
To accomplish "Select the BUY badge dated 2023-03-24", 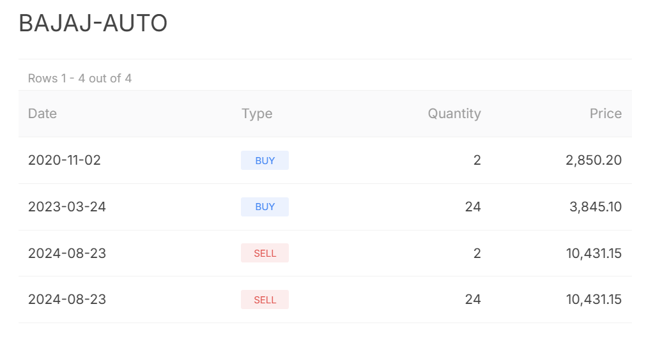I will 265,207.
